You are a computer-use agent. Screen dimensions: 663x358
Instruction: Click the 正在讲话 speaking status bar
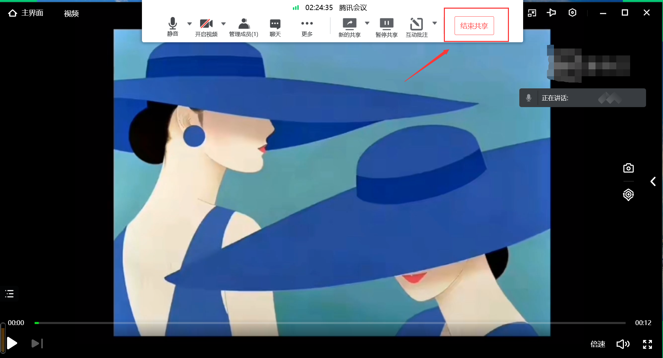[583, 98]
